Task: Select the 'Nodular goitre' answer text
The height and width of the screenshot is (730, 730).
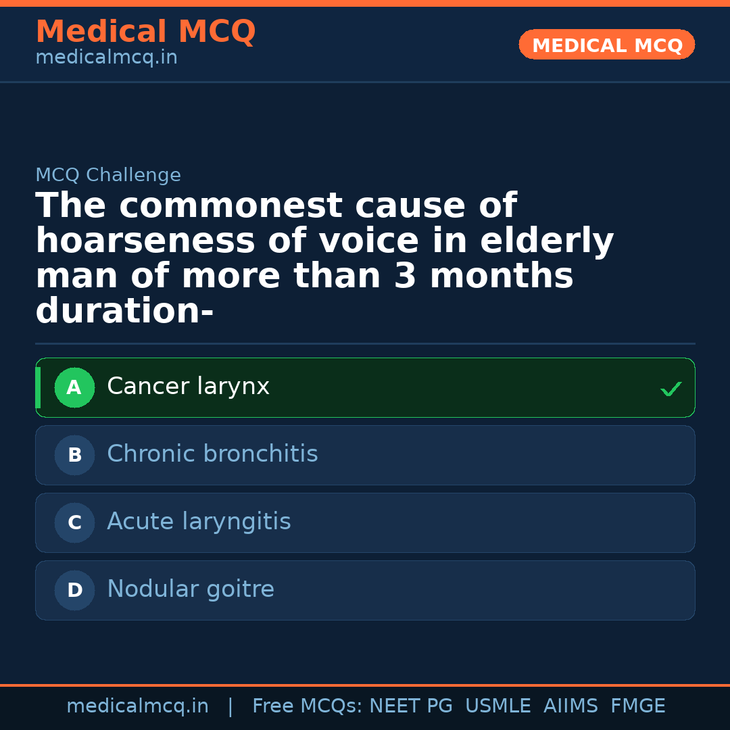Action: (191, 589)
